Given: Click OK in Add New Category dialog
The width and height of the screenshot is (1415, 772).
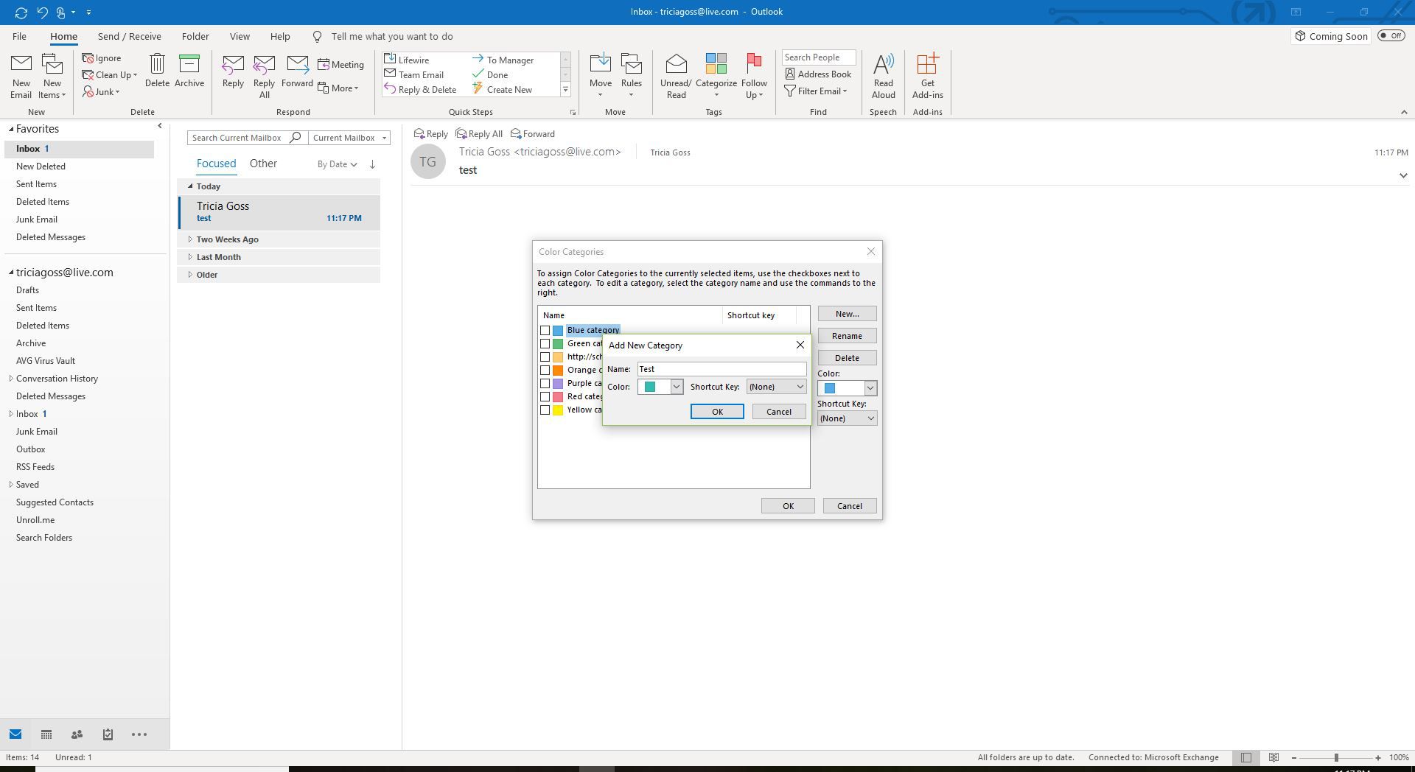Looking at the screenshot, I should [x=717, y=413].
